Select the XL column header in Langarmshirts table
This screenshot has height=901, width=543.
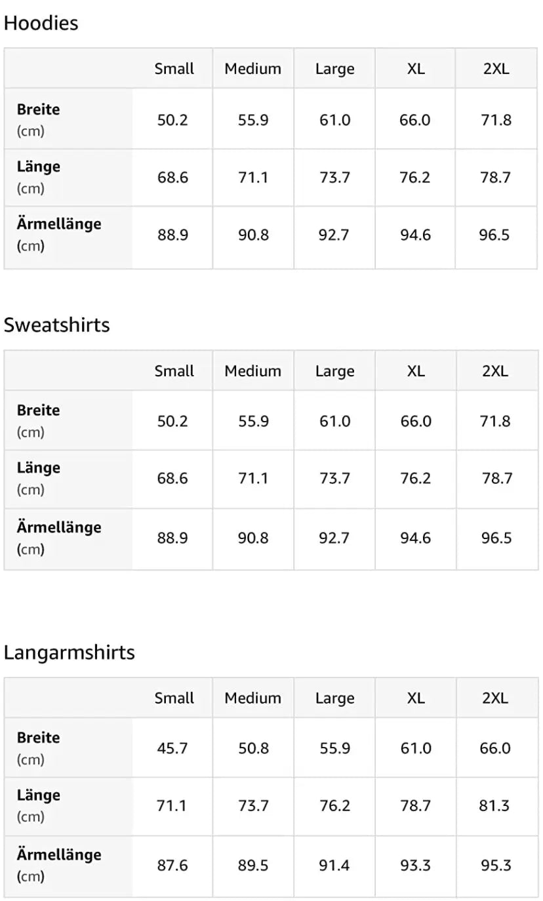416,698
